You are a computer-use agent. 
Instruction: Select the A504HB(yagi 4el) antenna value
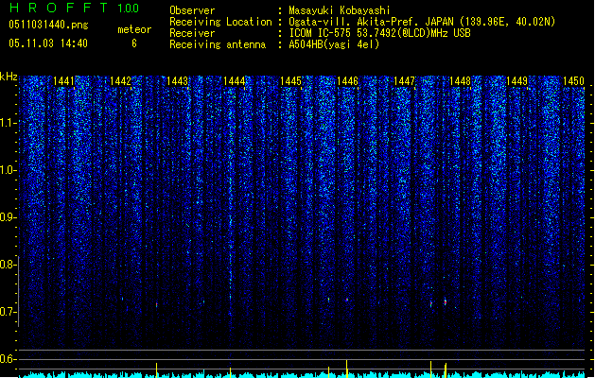point(334,44)
